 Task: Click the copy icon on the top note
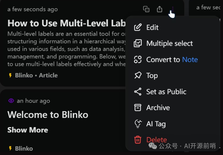(146, 9)
